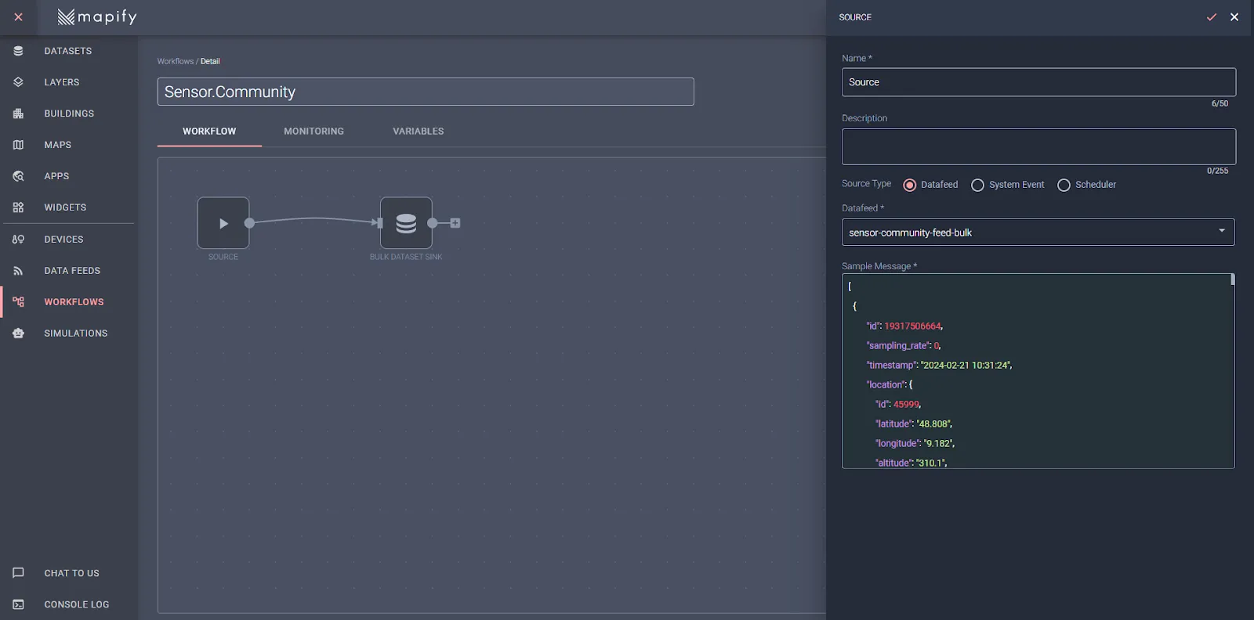The height and width of the screenshot is (620, 1254).
Task: Click the Sample Message scrollbar thumb
Action: 1232,279
